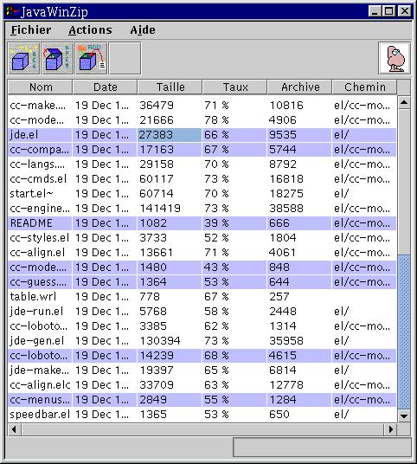Open the Actions menu
Image resolution: width=417 pixels, height=464 pixels.
90,30
